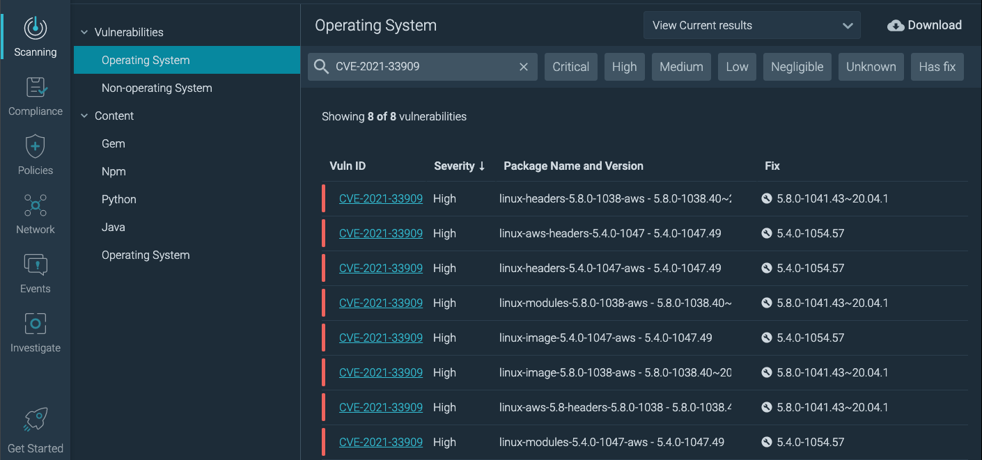The height and width of the screenshot is (460, 982).
Task: Click the Negligible filter button
Action: [x=797, y=66]
